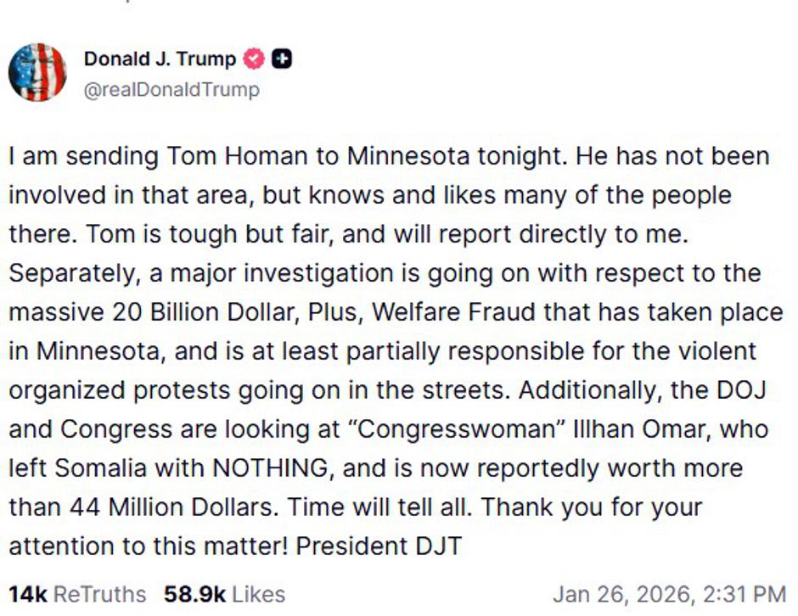Image resolution: width=798 pixels, height=616 pixels.
Task: Click the flag-styled profile avatar
Action: coord(37,73)
